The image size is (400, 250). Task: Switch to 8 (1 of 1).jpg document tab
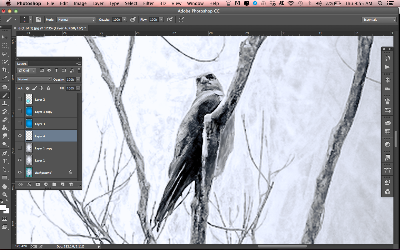(x=52, y=28)
